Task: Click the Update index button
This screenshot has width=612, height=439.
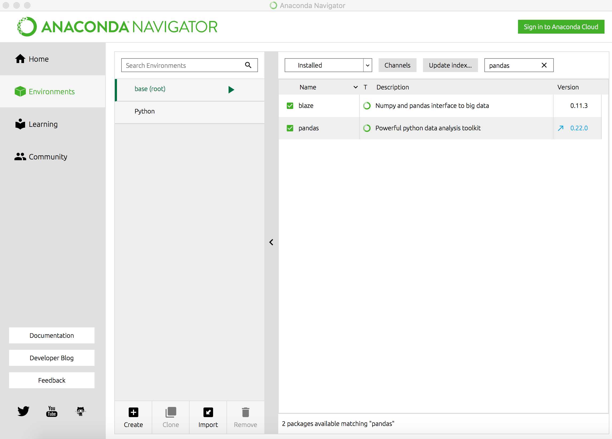Action: (450, 65)
